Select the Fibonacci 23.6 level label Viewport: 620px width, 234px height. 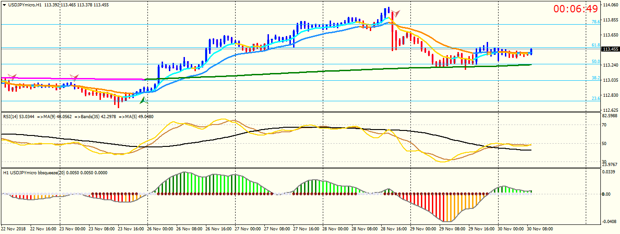(596, 98)
